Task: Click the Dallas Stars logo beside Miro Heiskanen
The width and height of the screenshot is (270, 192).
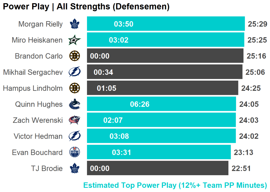Action: [x=75, y=40]
